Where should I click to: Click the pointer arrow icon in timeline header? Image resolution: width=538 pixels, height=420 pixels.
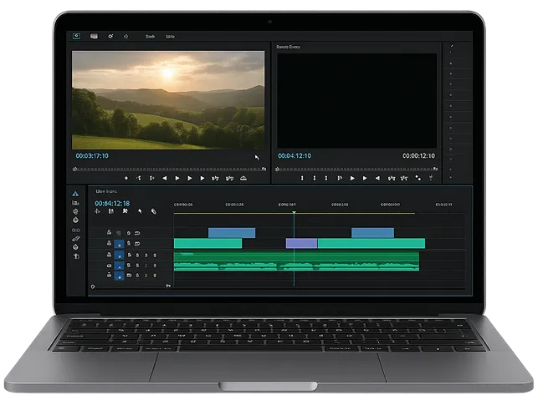140,212
